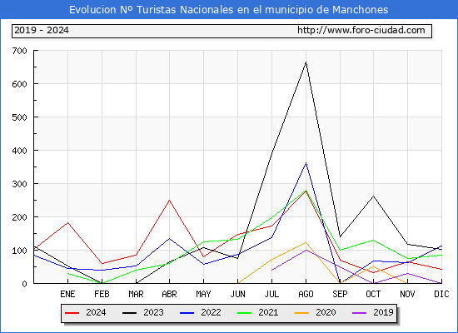458x333 pixels.
Task: Select the '2020' legend label
Action: click(x=326, y=312)
